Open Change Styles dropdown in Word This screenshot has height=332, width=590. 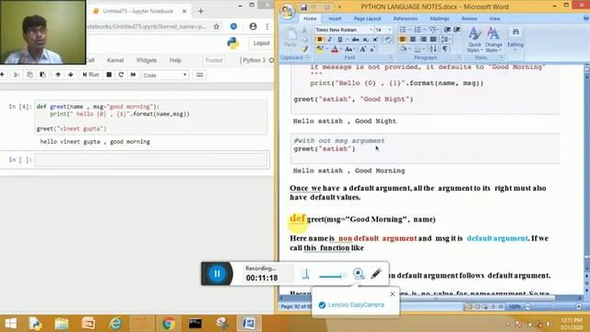[x=493, y=40]
